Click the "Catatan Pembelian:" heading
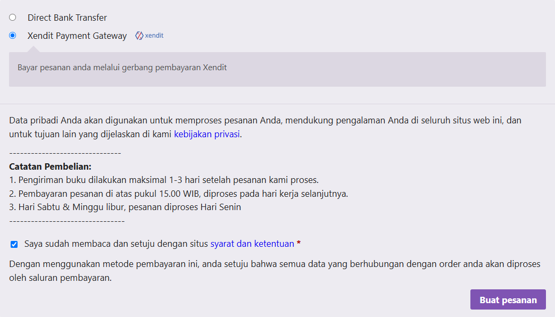The height and width of the screenshot is (317, 555). pos(50,166)
